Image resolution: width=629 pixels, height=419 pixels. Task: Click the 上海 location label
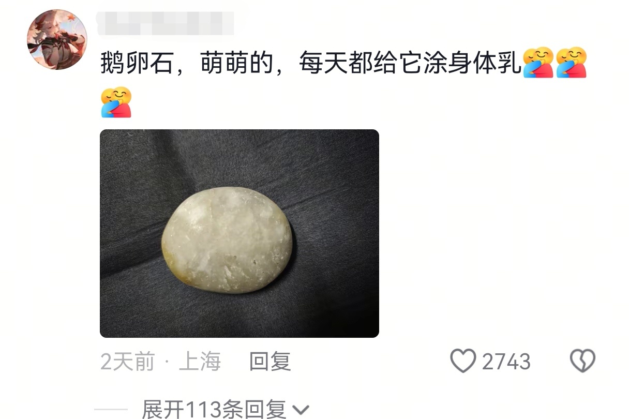(x=200, y=361)
